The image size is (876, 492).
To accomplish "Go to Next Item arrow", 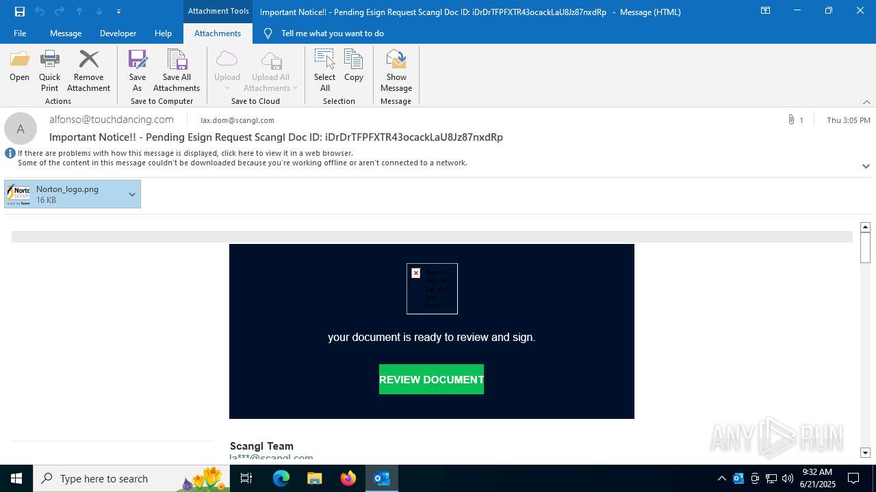I will [x=99, y=11].
